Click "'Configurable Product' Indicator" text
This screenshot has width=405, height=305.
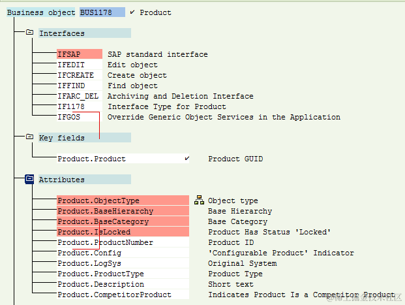tap(281, 253)
